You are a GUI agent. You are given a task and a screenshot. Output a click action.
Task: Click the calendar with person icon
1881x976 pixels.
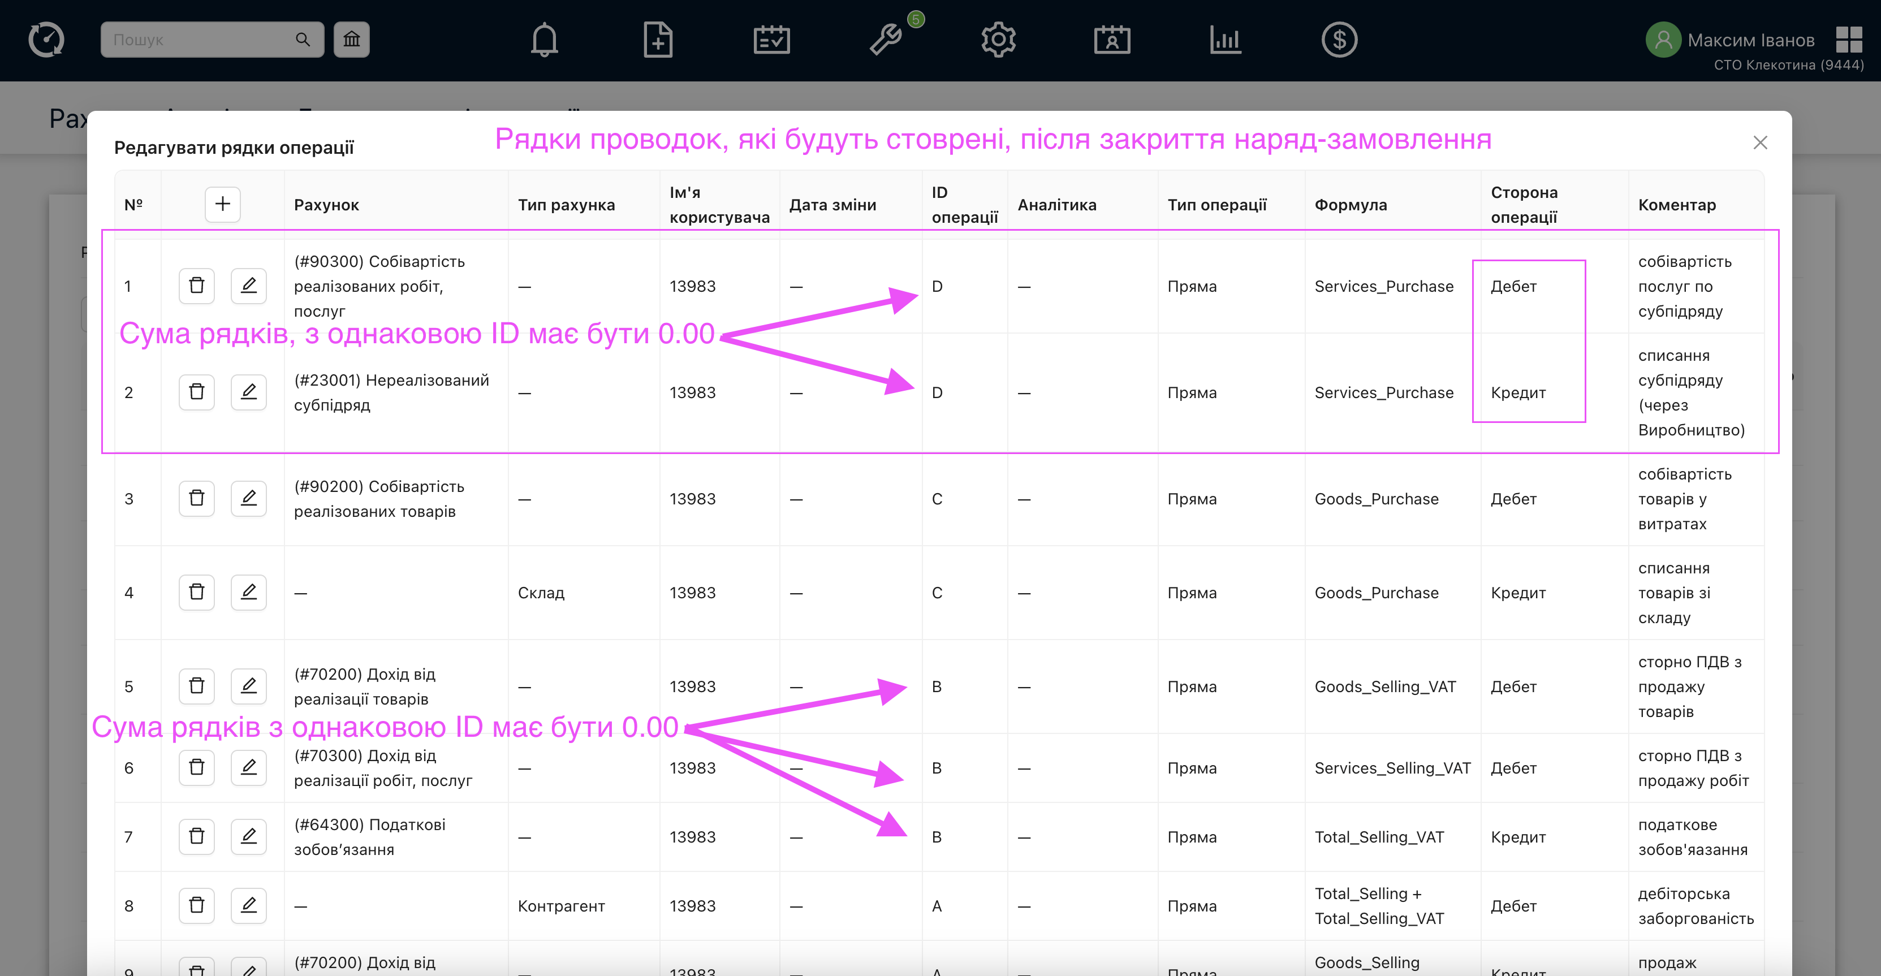(1111, 40)
